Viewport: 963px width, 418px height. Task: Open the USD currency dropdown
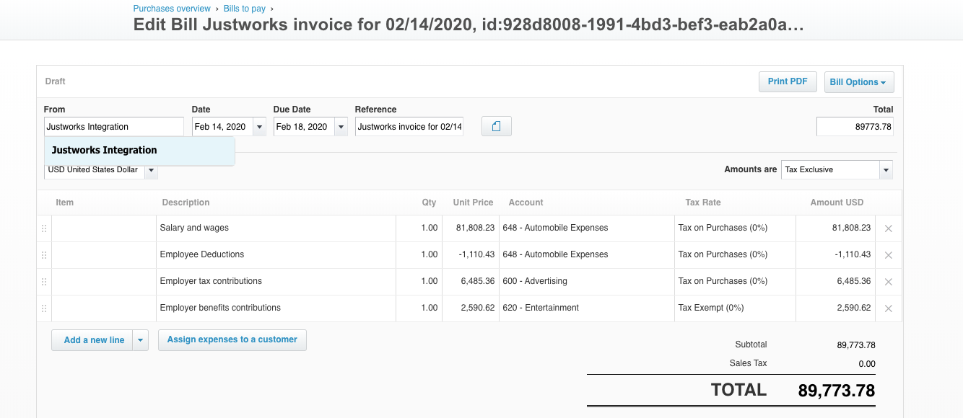[x=151, y=171]
